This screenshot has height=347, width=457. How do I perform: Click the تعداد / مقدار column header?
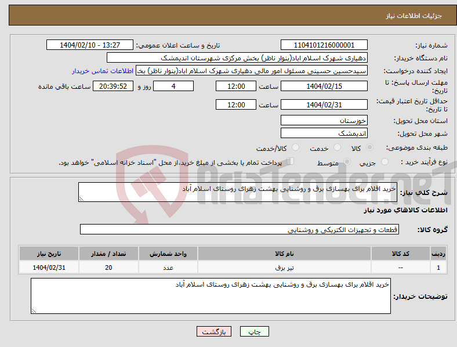point(108,254)
